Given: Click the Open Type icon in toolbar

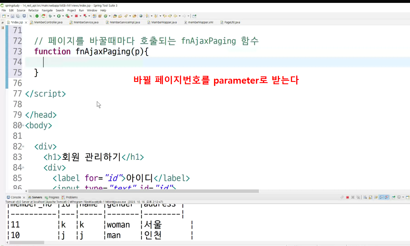Looking at the screenshot, I should (115, 16).
